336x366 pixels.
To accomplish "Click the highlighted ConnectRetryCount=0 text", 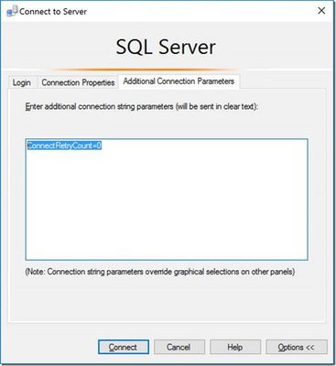I will (64, 145).
